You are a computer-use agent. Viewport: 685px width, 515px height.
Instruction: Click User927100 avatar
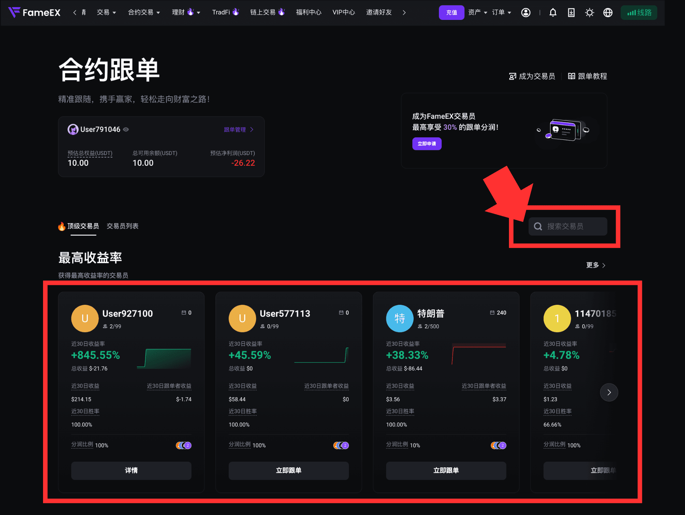85,318
